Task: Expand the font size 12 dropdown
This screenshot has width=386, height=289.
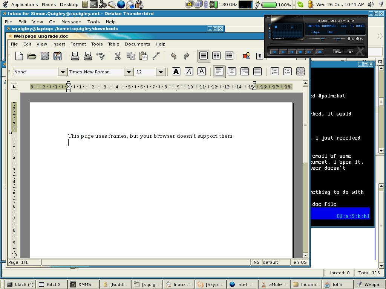Action: [x=161, y=72]
